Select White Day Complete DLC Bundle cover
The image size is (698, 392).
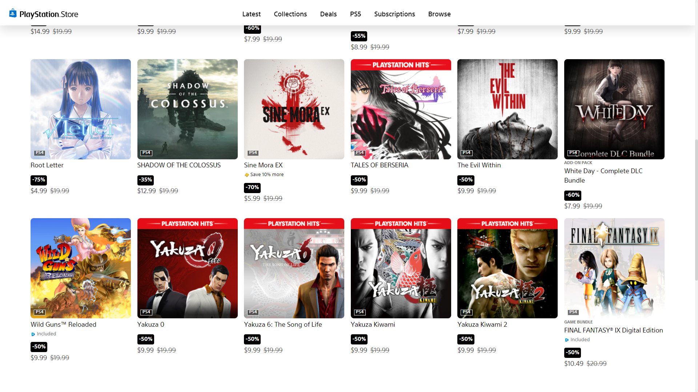point(614,109)
